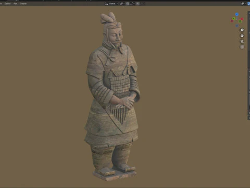Toggle proportional editing button
The image size is (250, 188).
(137, 4)
